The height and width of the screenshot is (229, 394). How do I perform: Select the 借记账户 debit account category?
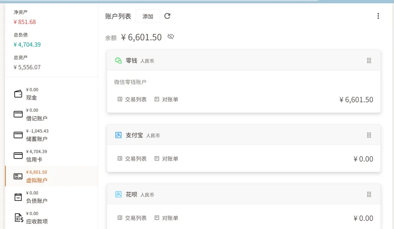[51, 114]
